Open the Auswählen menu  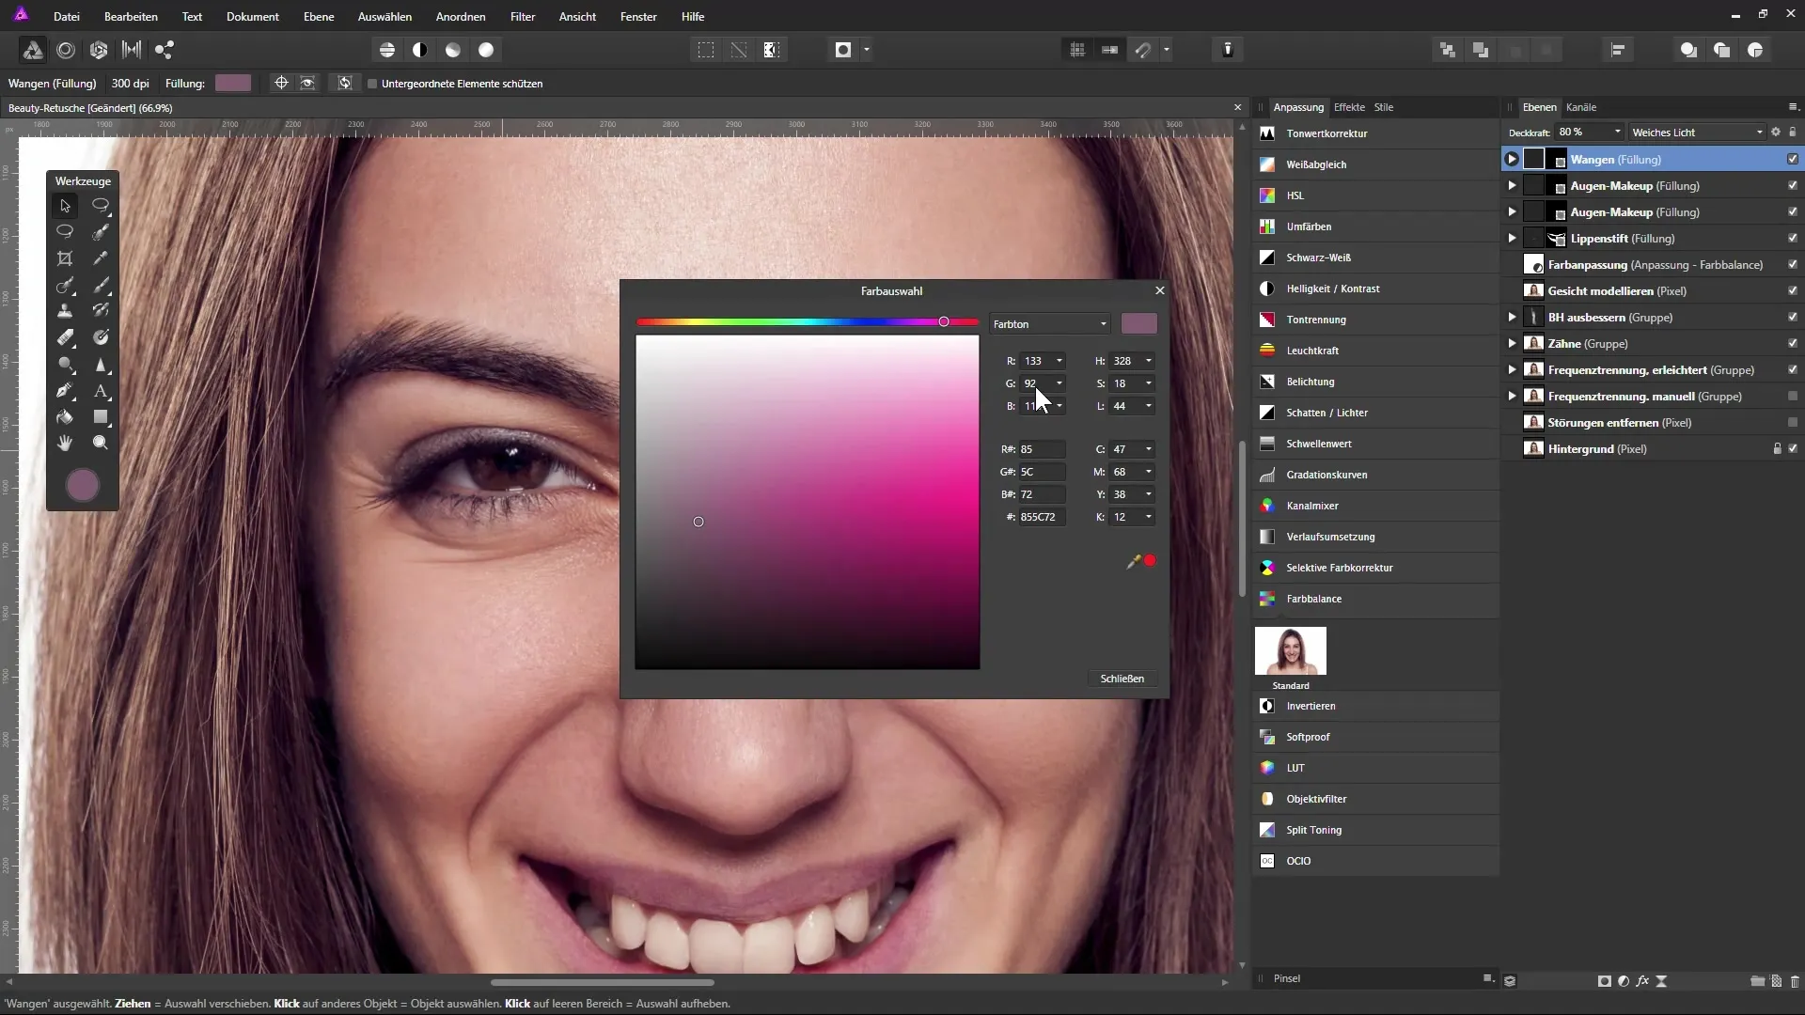[385, 17]
